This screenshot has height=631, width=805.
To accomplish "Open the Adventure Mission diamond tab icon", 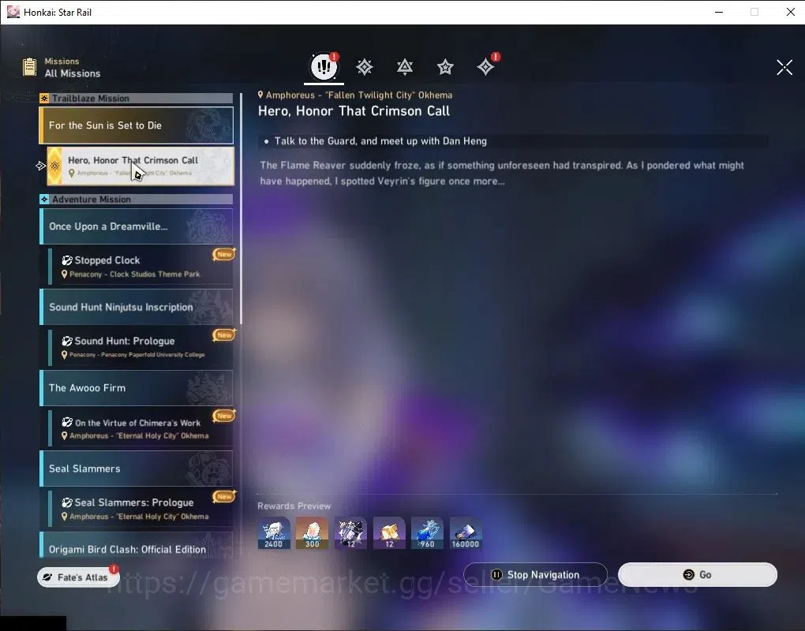I will pos(485,67).
